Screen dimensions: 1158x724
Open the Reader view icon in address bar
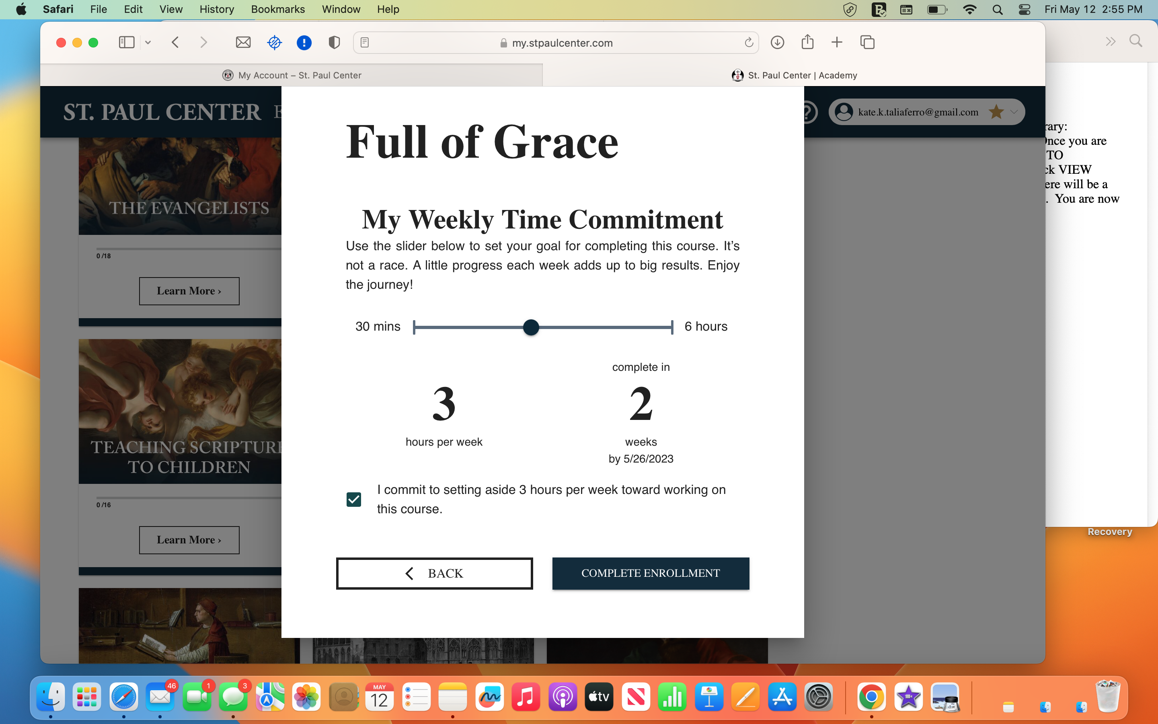click(365, 43)
